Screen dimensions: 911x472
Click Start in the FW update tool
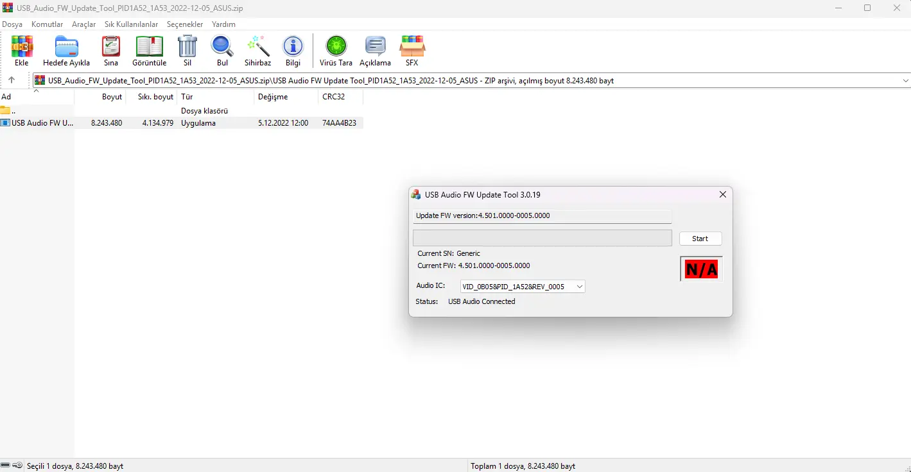(x=700, y=239)
